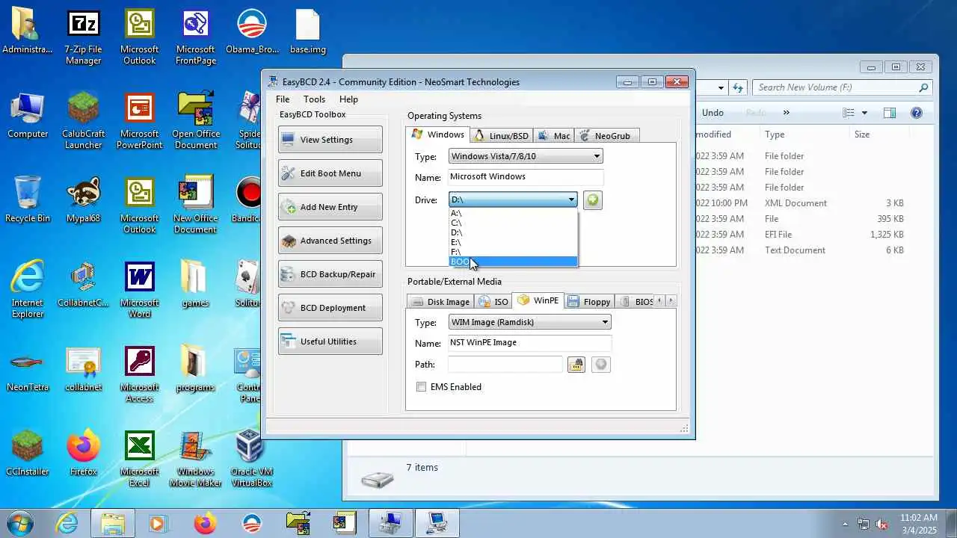Screen dimensions: 957x538
Task: Open NeonTetra desktop icon
Action: (28, 369)
